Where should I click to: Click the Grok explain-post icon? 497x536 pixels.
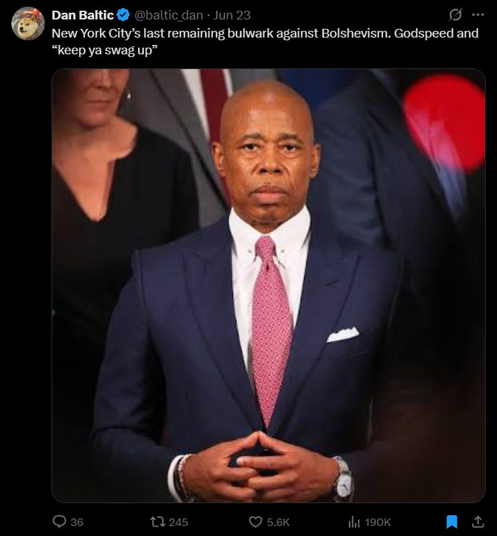point(455,15)
